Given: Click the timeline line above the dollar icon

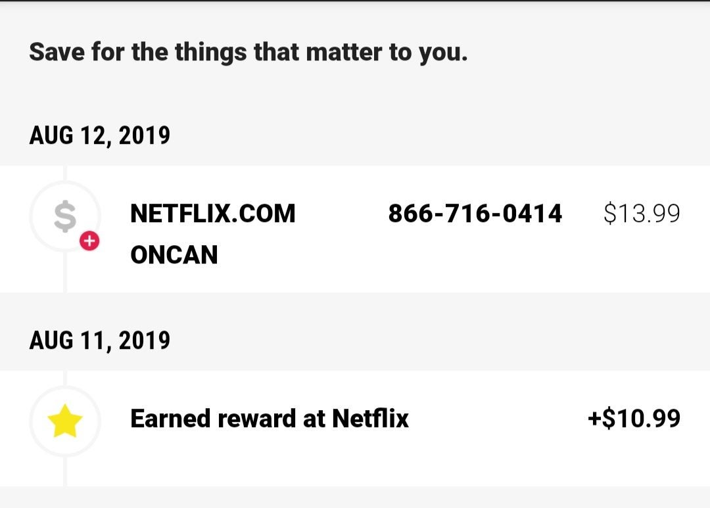Looking at the screenshot, I should click(65, 172).
